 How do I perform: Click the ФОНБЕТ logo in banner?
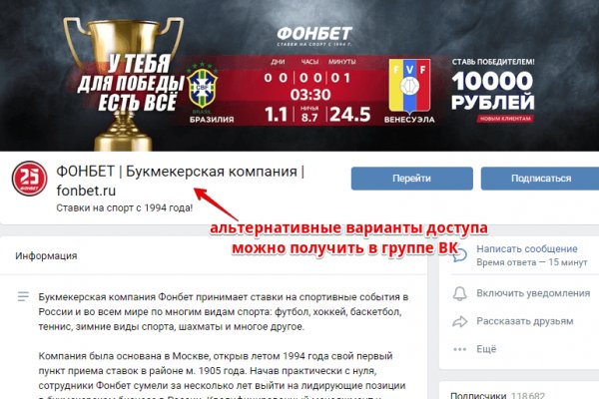coord(314,36)
